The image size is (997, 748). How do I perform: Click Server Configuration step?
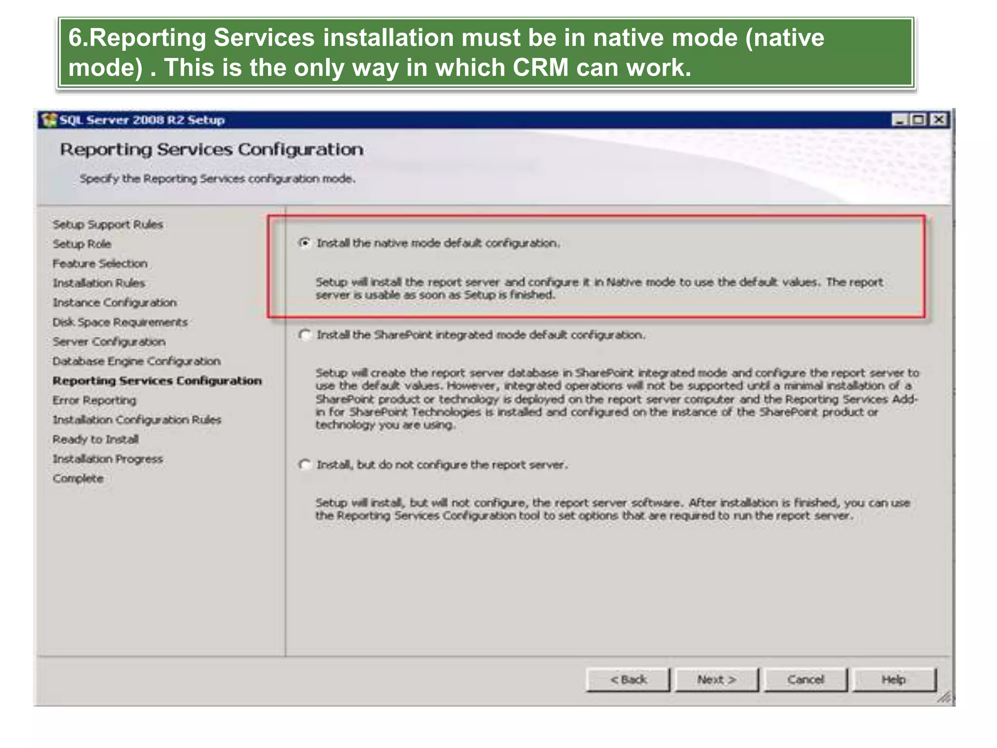[109, 341]
